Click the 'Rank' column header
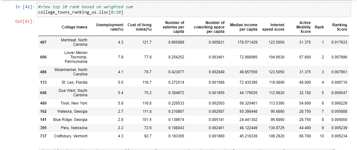The image size is (357, 150). point(319,27)
